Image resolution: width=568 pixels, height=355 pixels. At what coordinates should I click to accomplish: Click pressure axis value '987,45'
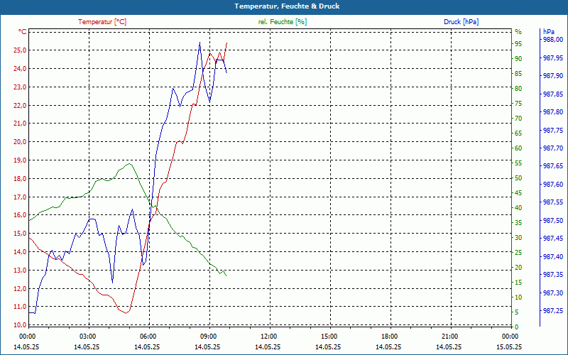coord(553,239)
